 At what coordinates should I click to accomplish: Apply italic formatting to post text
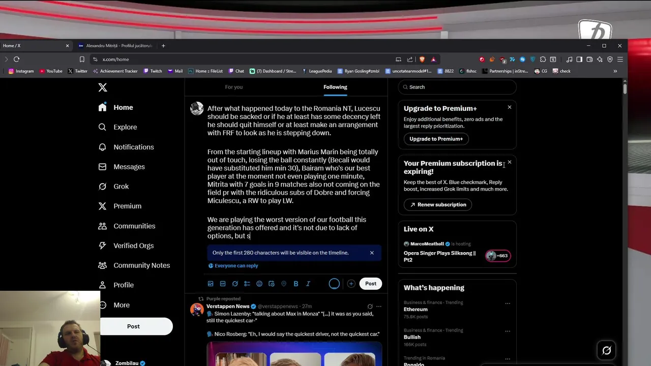[x=308, y=284]
